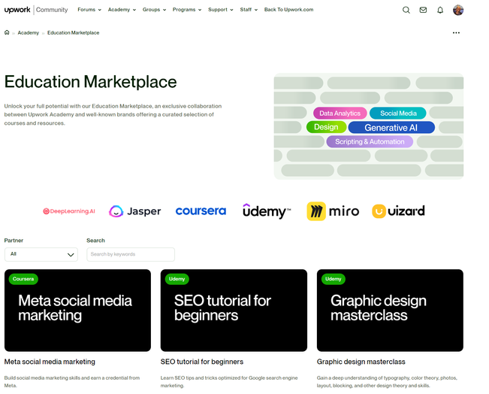The height and width of the screenshot is (394, 489).
Task: Click the Udemy badge on Graphic design card
Action: point(334,279)
